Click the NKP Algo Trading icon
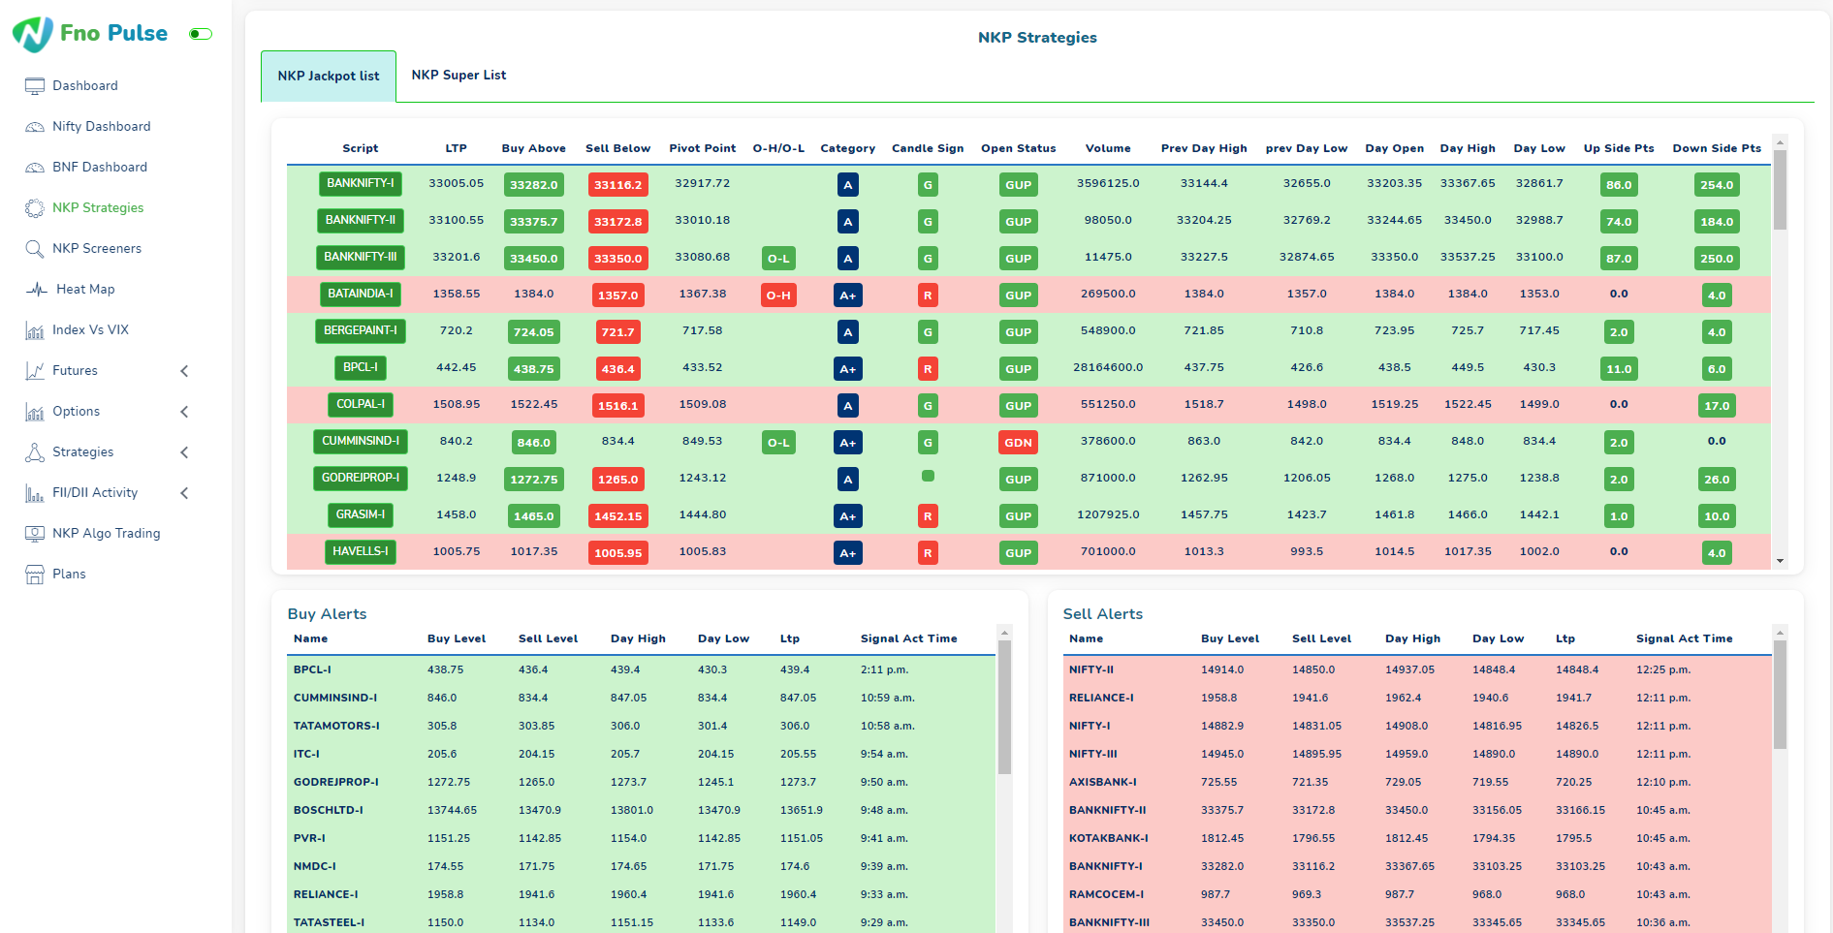The image size is (1833, 933). pyautogui.click(x=35, y=534)
